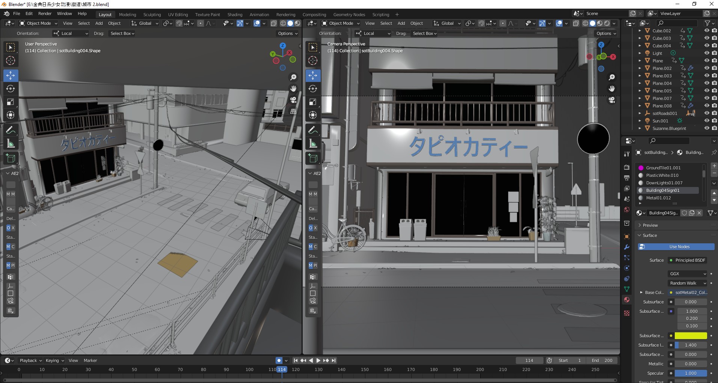Click Options button in left viewport
The width and height of the screenshot is (718, 383).
coord(288,33)
